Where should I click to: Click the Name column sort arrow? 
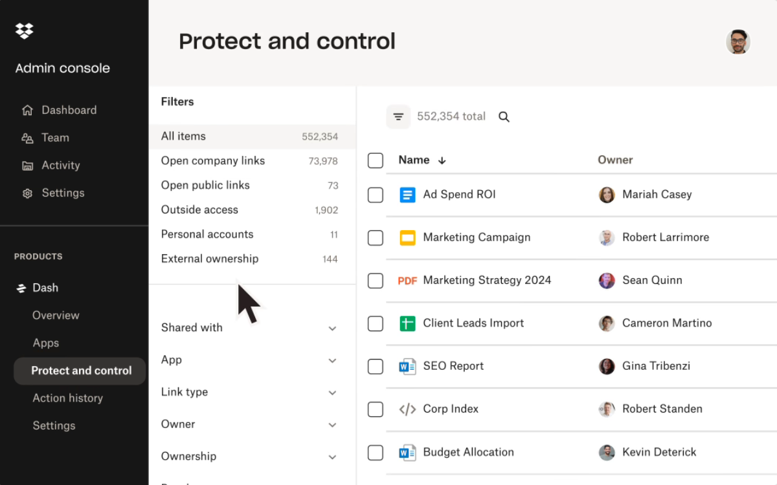coord(442,160)
